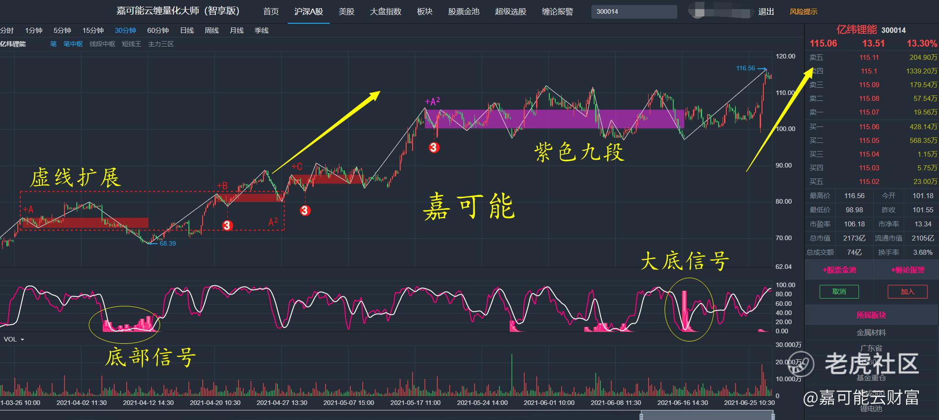Click the 市盈率 value 106.18
The width and height of the screenshot is (939, 420).
[x=854, y=224]
